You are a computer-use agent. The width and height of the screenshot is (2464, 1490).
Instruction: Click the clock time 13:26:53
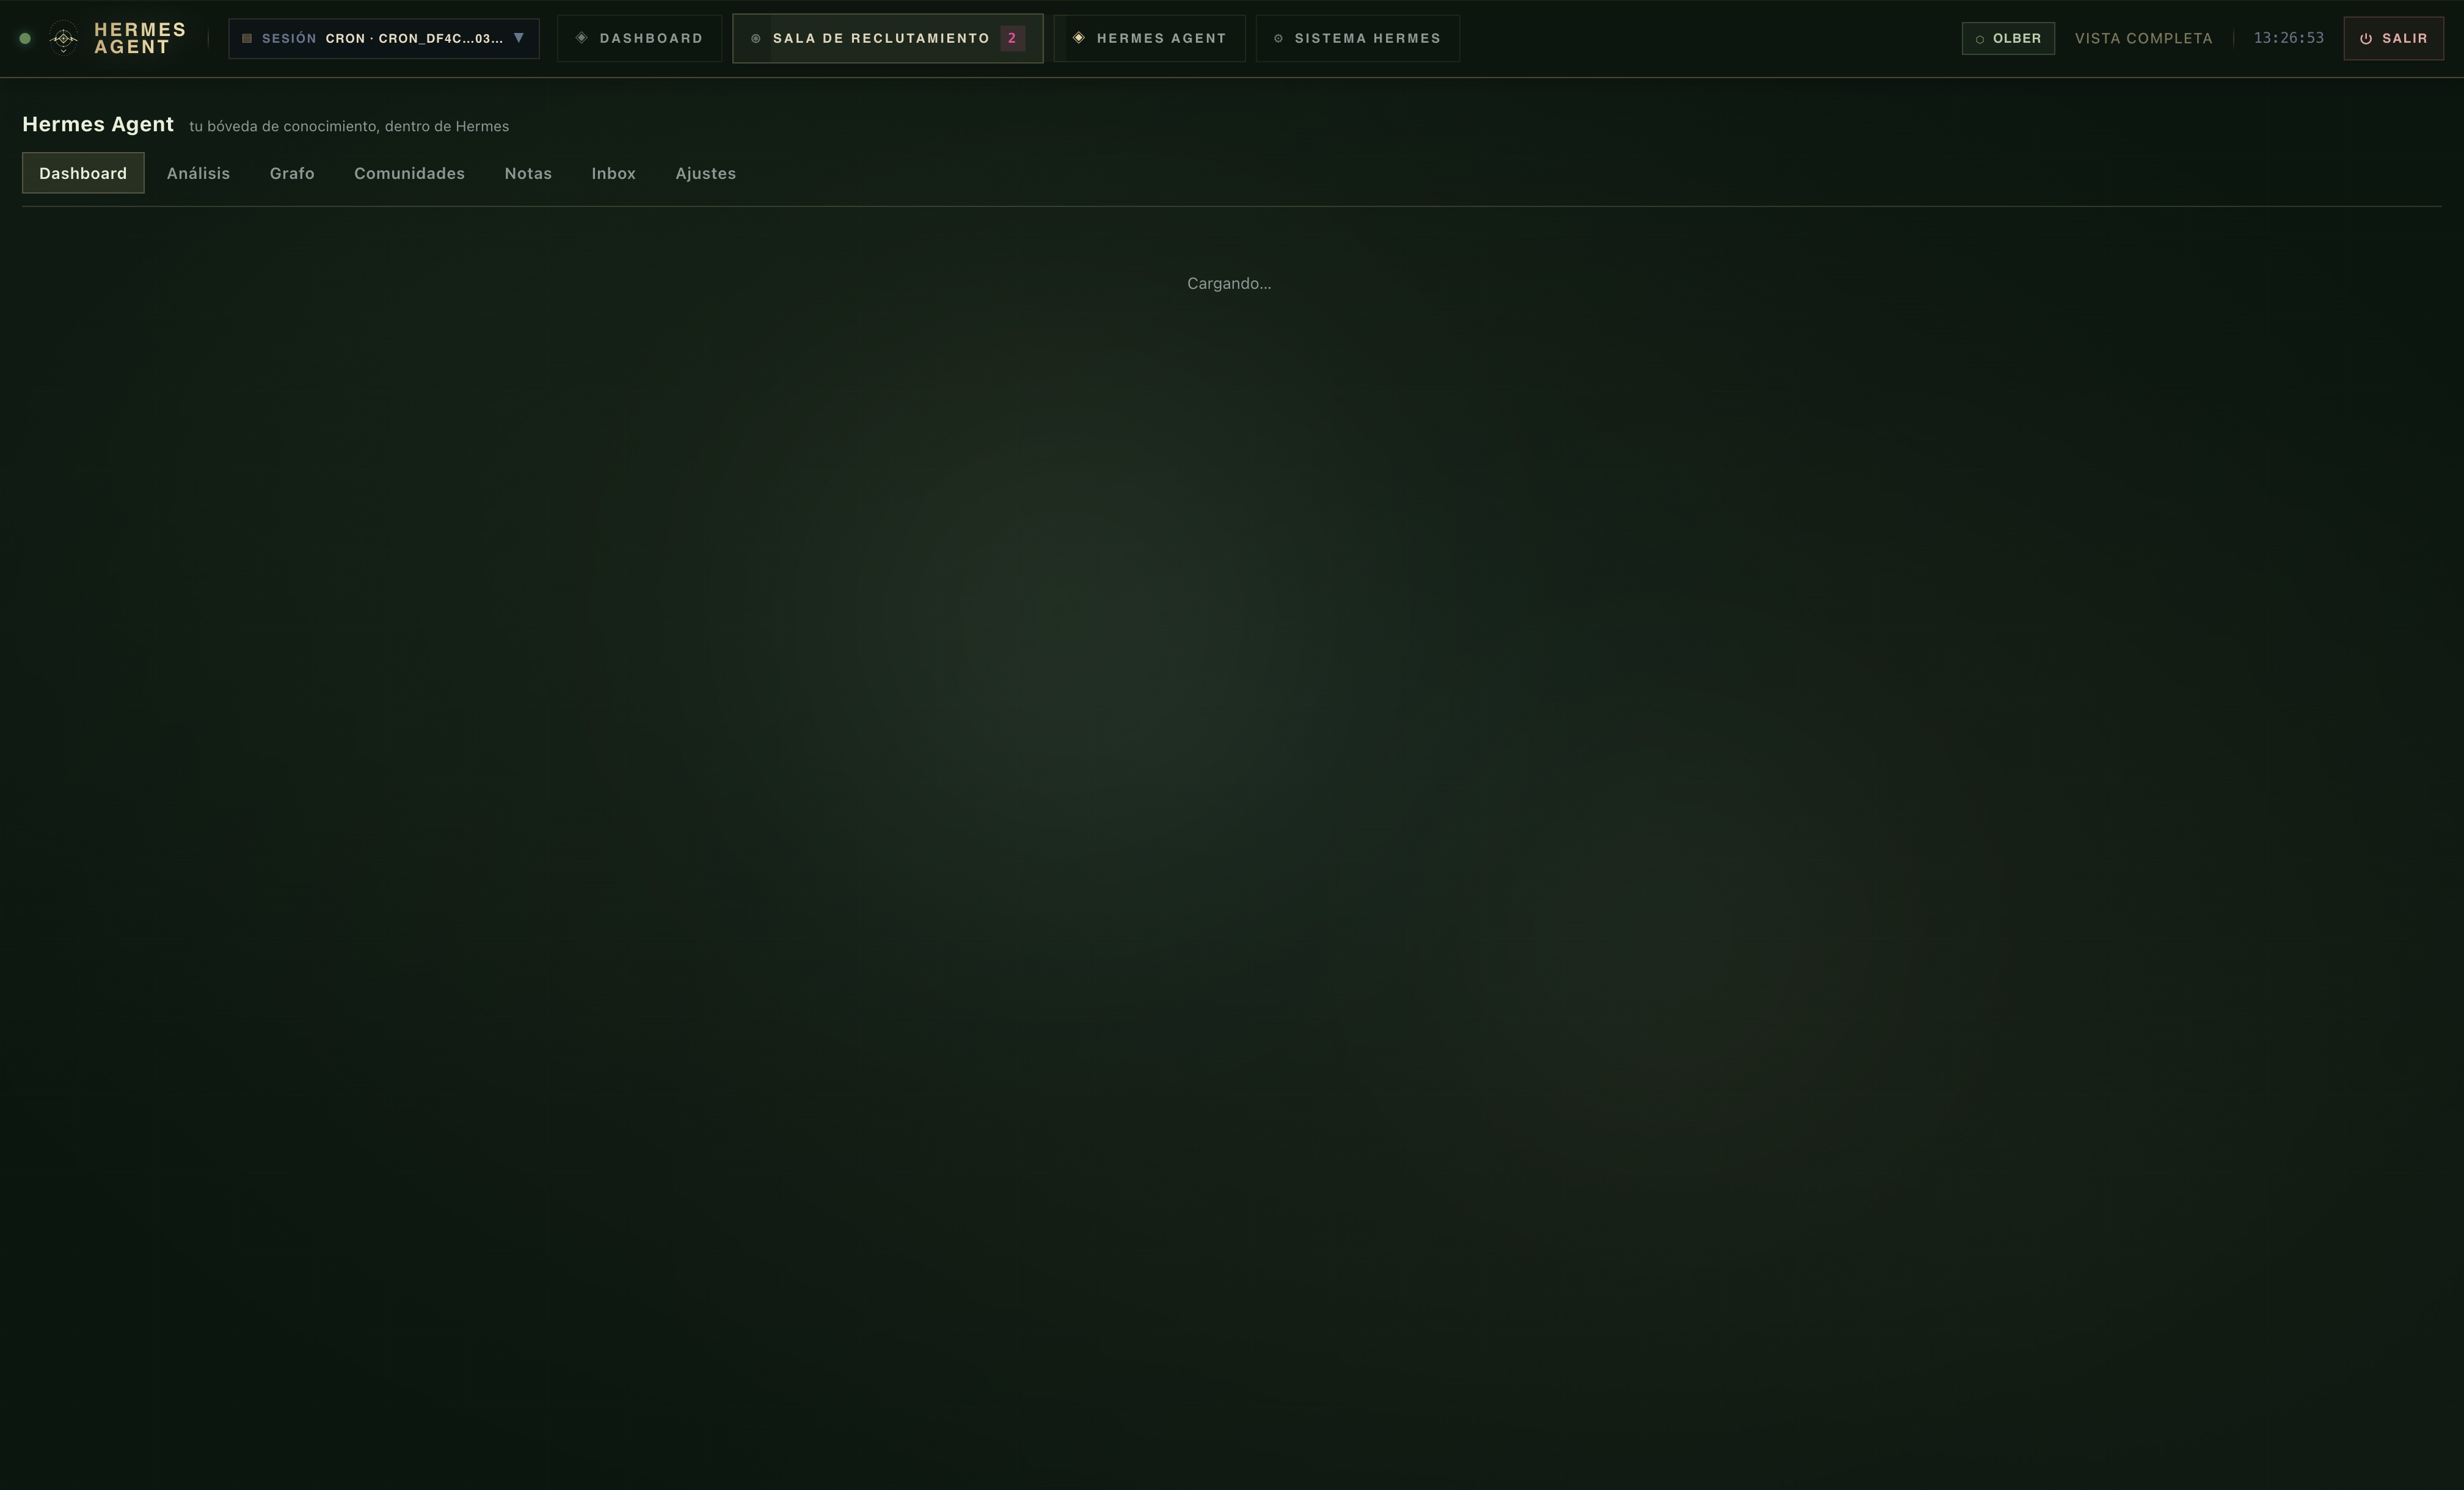(x=2288, y=38)
